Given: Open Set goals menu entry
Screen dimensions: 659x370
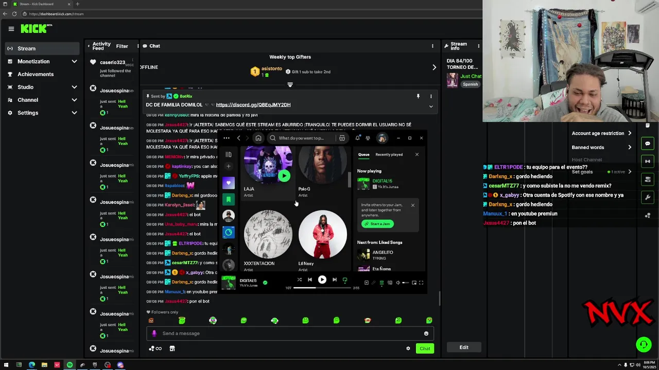Looking at the screenshot, I should 601,172.
